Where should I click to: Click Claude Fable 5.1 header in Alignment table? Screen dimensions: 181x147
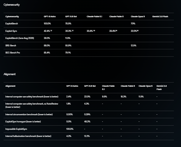(108, 88)
